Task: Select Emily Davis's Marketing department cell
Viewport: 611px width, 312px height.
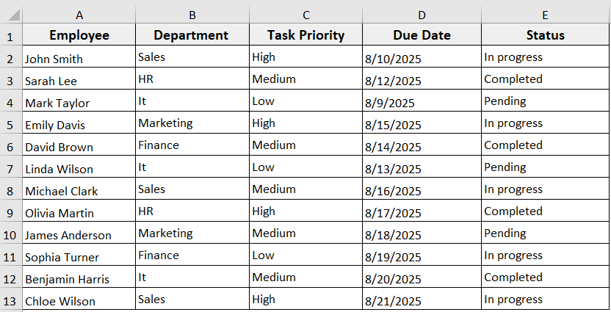Action: 192,123
